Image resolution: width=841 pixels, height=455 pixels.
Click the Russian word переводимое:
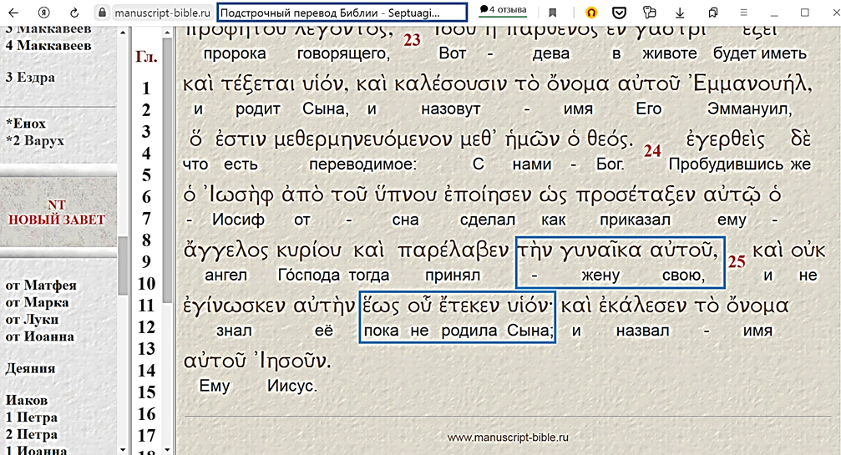pos(362,164)
